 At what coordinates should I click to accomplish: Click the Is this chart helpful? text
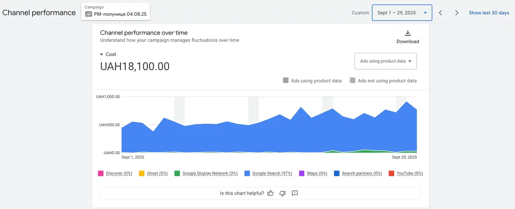point(242,193)
